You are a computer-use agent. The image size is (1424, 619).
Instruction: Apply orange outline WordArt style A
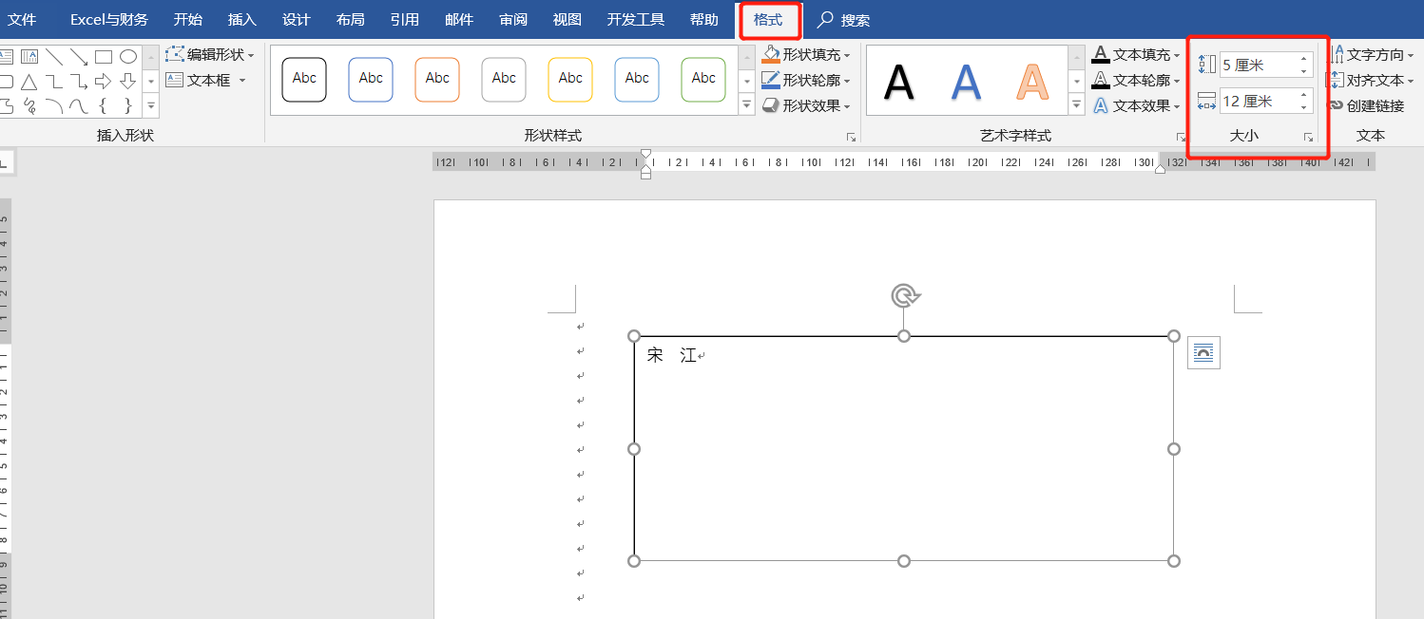1032,82
